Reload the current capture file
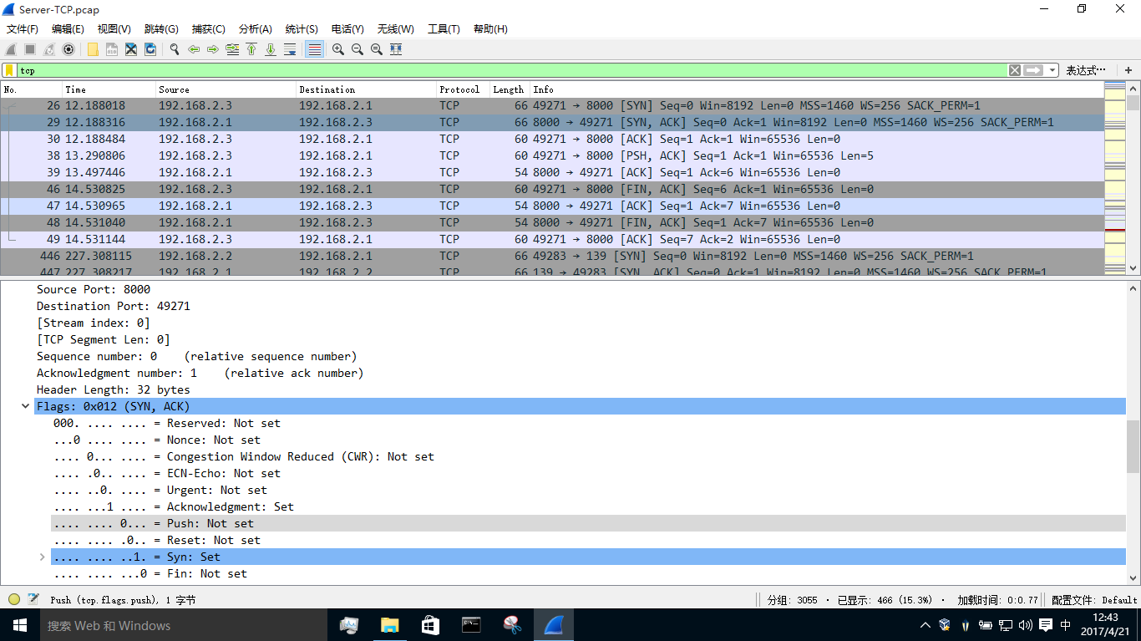The image size is (1141, 641). (150, 49)
